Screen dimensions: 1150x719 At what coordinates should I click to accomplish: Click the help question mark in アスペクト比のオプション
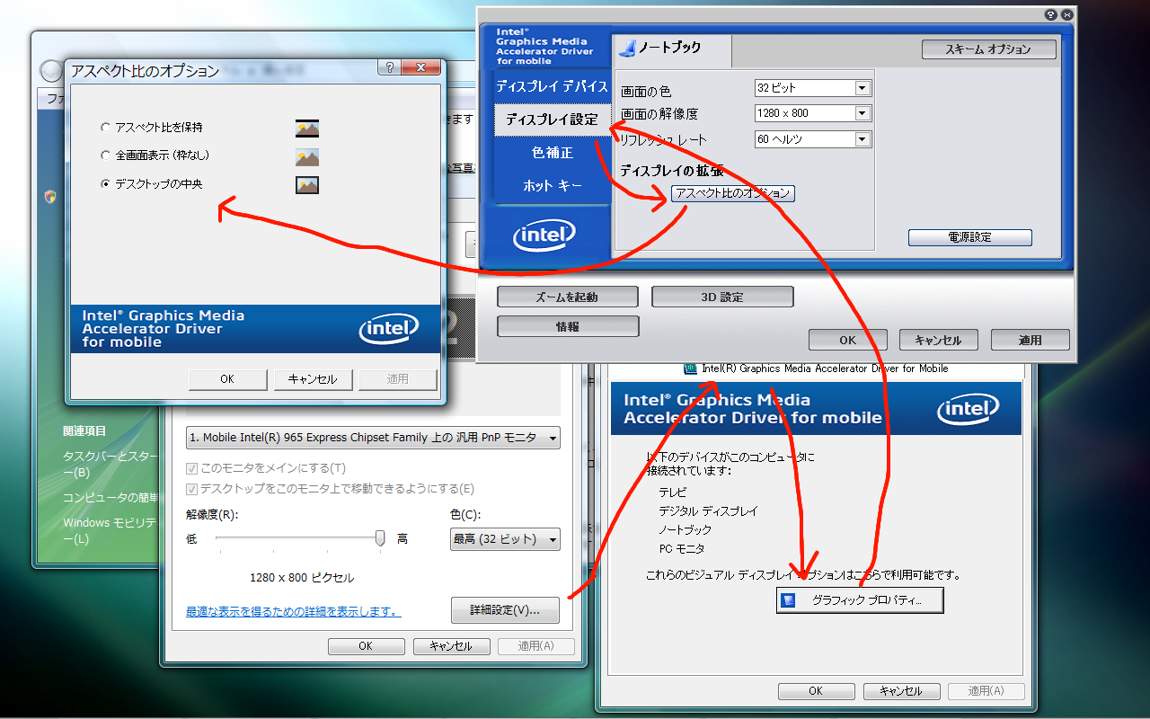389,68
